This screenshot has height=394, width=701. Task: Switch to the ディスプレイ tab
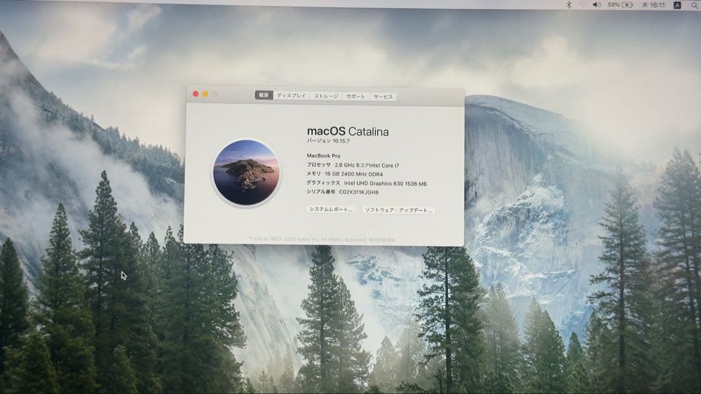(x=292, y=95)
